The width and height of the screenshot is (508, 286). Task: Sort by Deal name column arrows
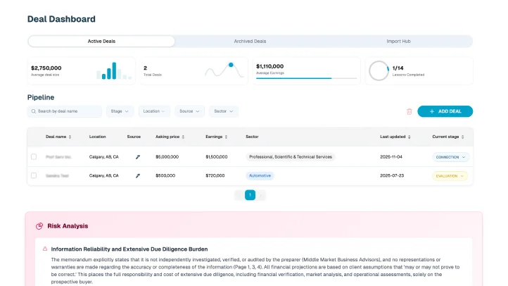point(70,137)
